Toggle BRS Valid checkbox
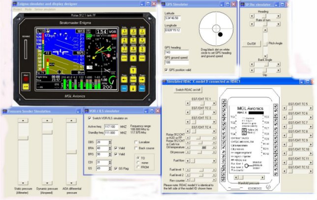Viewport: 317px width, 200px height. [115, 154]
